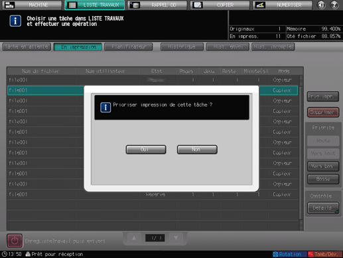Click the red power off icon
The image size is (343, 258).
click(x=15, y=241)
